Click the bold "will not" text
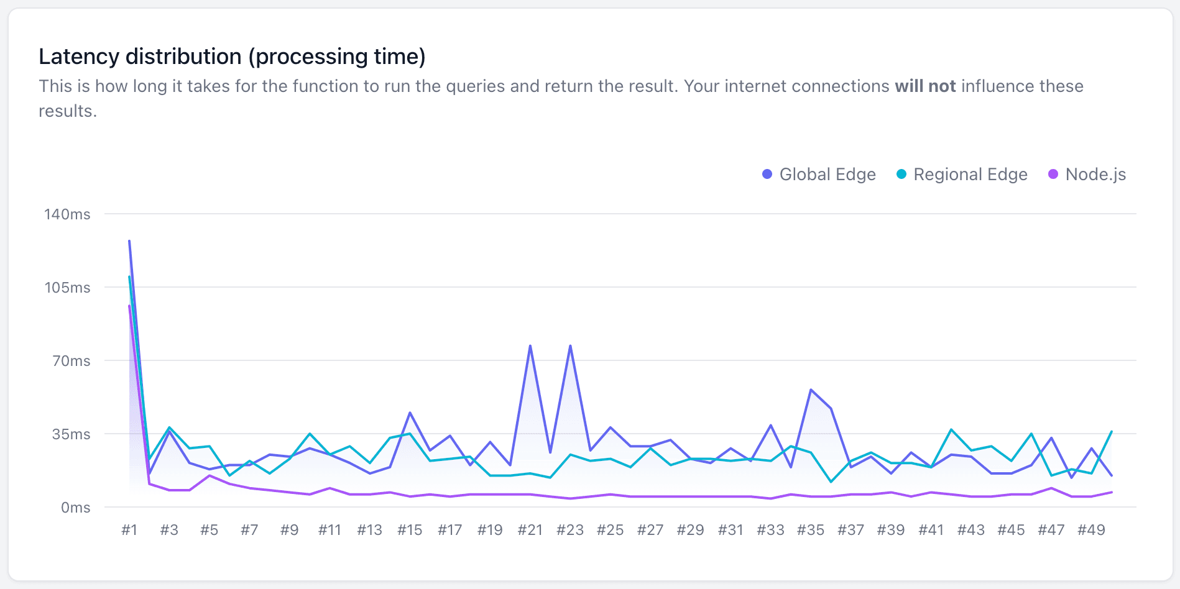The height and width of the screenshot is (589, 1180). pyautogui.click(x=925, y=86)
